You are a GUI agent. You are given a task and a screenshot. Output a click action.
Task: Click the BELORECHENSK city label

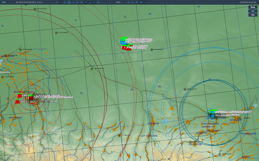coord(21,92)
